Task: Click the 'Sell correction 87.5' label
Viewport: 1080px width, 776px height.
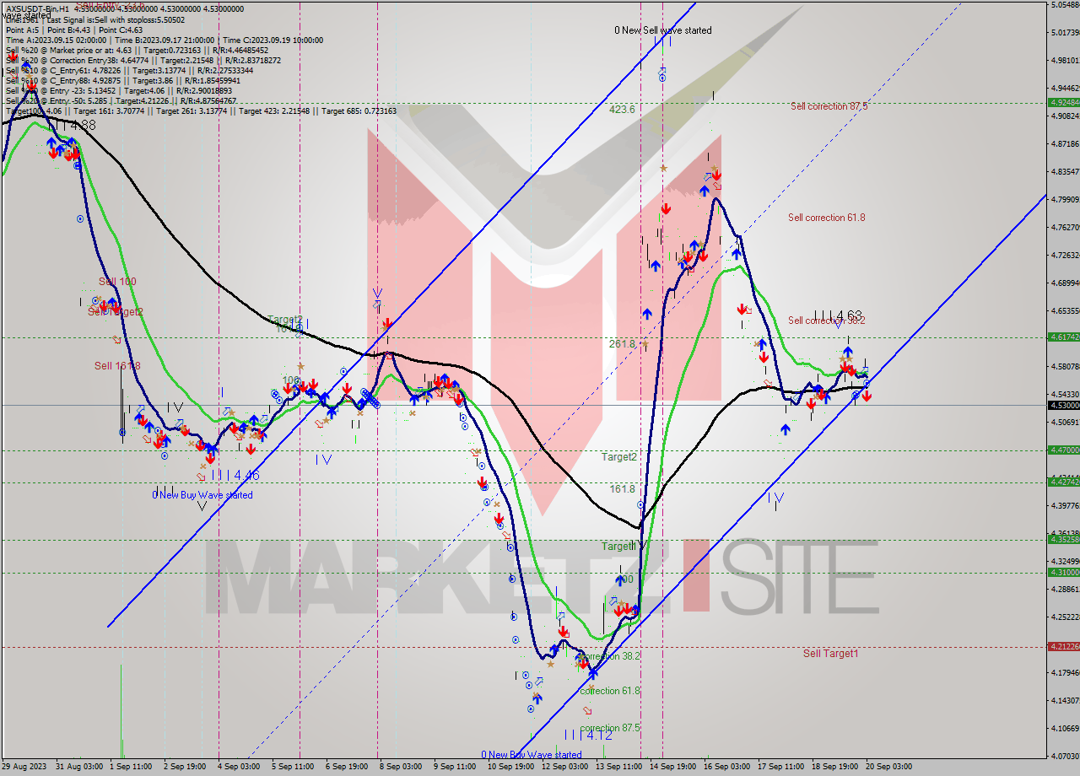Action: click(829, 106)
